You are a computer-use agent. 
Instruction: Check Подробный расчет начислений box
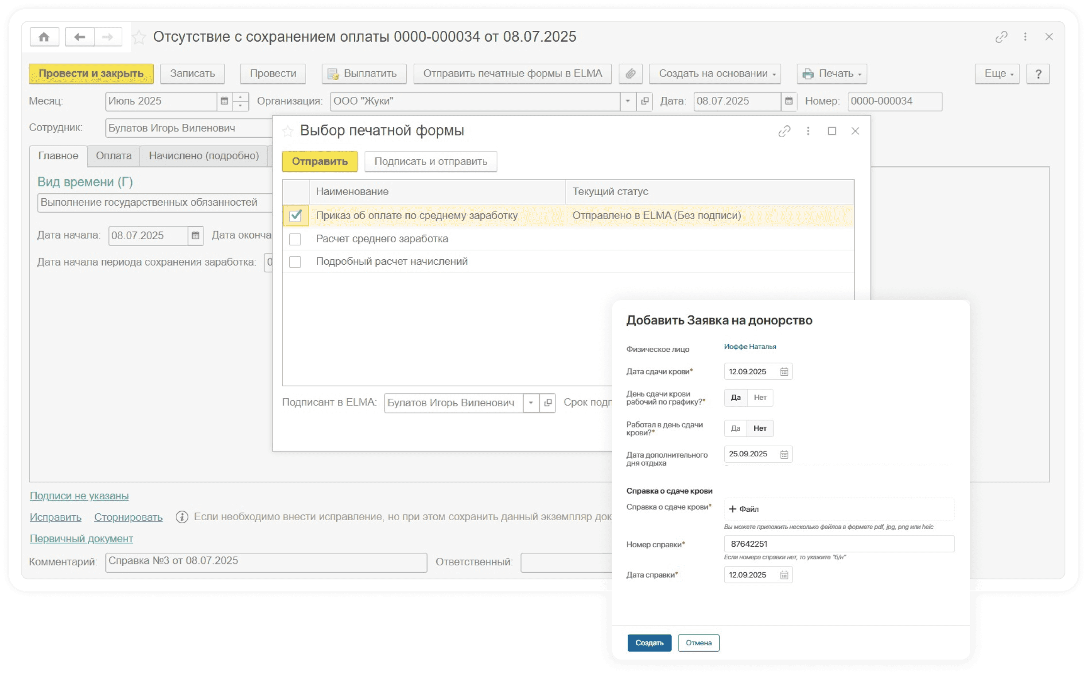click(x=295, y=262)
